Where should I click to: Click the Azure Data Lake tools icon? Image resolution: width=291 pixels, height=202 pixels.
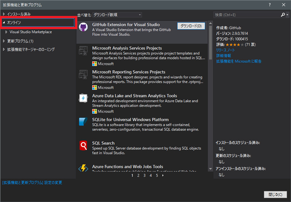click(83, 98)
